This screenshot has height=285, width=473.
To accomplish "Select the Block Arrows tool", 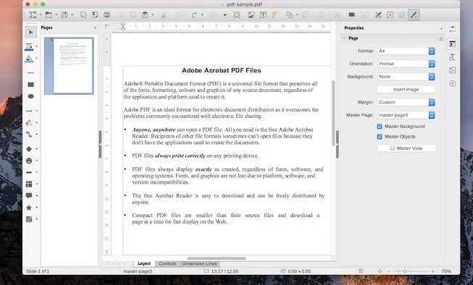I will click(x=29, y=172).
